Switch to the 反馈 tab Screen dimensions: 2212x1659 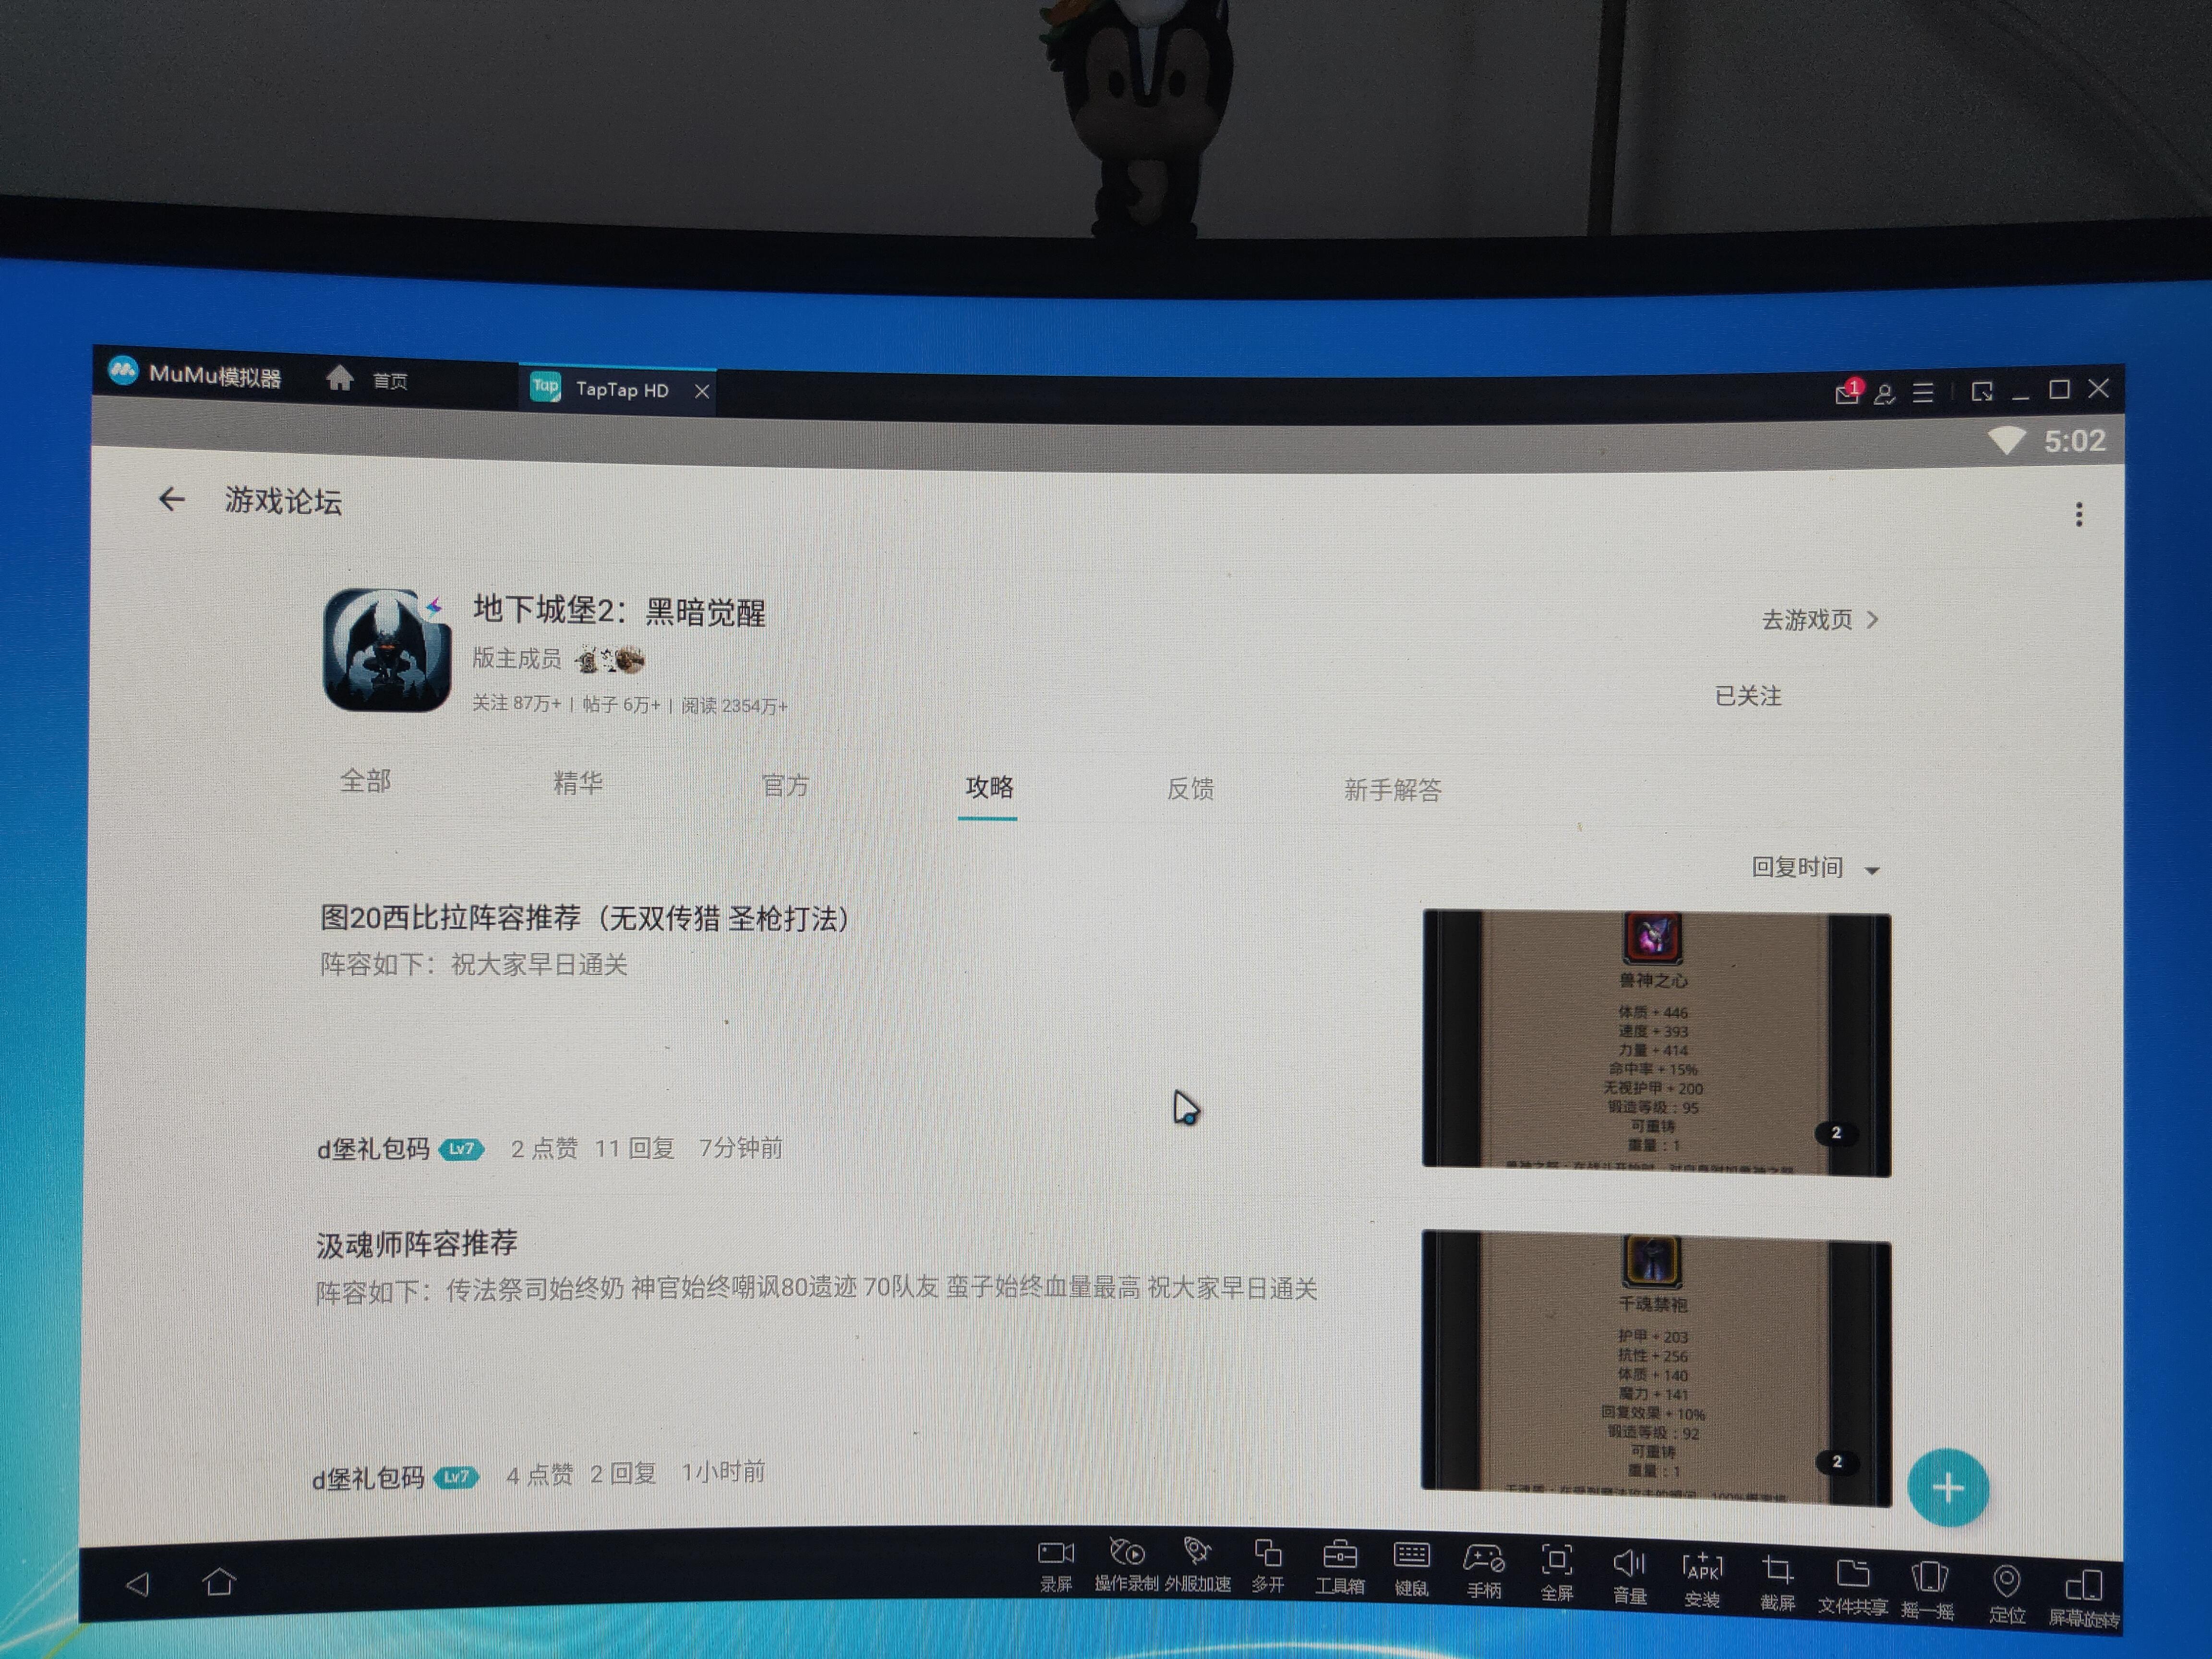tap(1190, 790)
